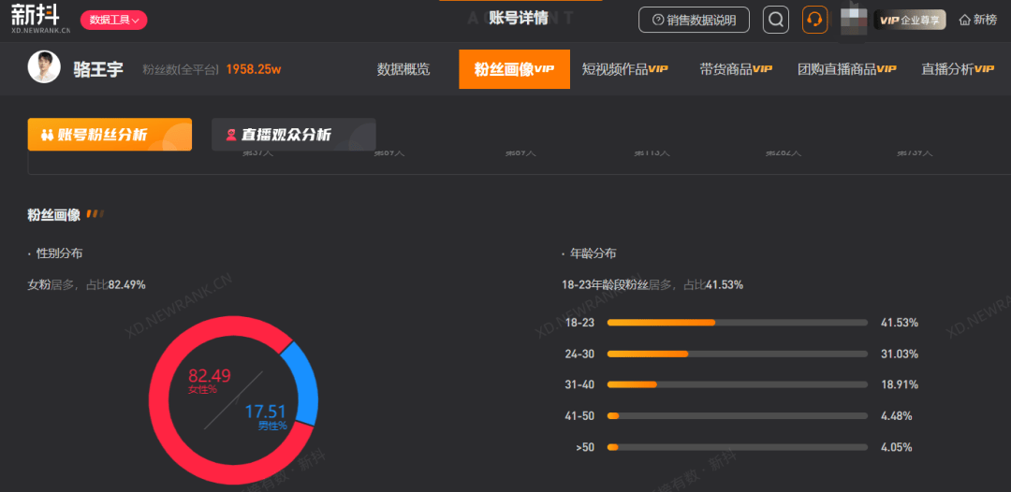Click the 新抖 logo

point(40,20)
